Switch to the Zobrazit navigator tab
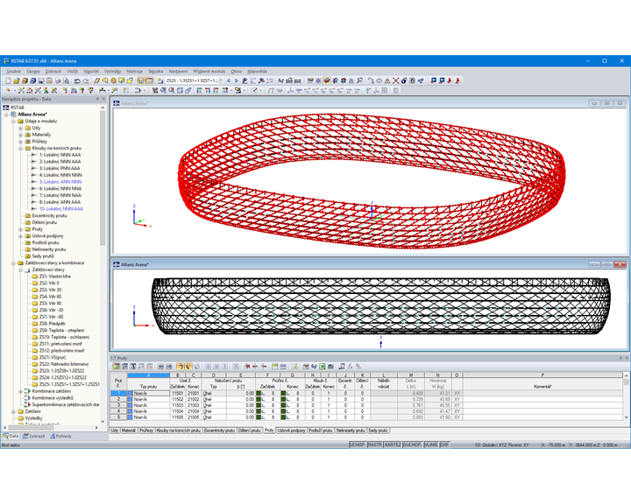The width and height of the screenshot is (631, 504). (34, 436)
